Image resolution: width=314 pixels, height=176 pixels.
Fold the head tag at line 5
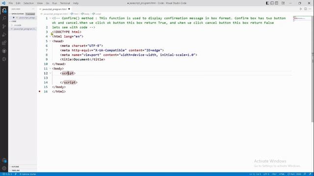point(50,41)
